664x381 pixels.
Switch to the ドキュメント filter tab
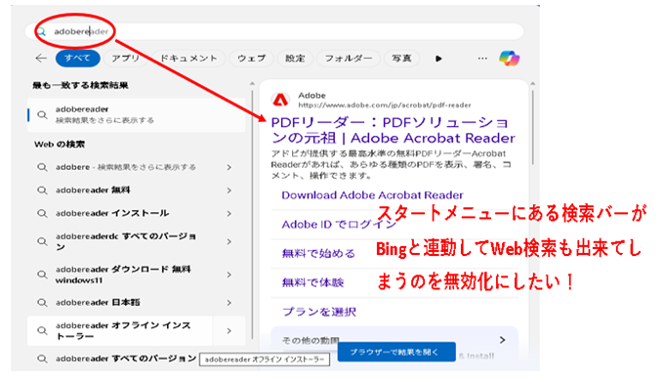pyautogui.click(x=188, y=58)
